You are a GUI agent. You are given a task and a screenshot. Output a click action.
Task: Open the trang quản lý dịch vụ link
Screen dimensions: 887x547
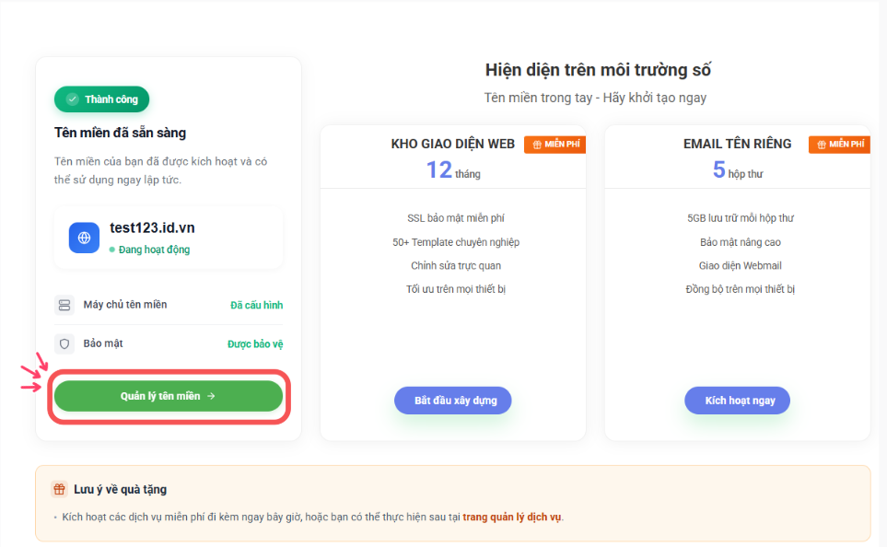coord(512,517)
